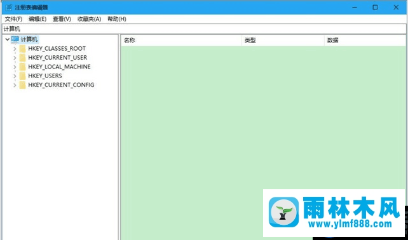Open the 查看(V) menu
Image resolution: width=408 pixels, height=240 pixels.
pyautogui.click(x=62, y=19)
